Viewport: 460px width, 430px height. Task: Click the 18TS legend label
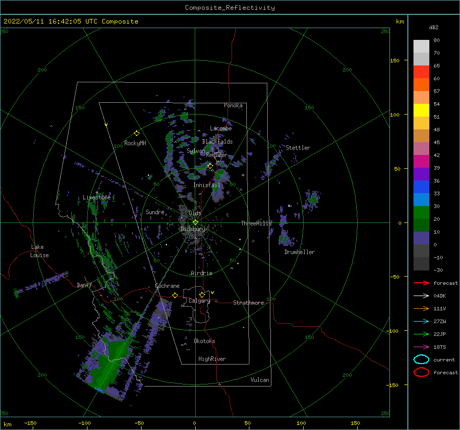[x=440, y=347]
